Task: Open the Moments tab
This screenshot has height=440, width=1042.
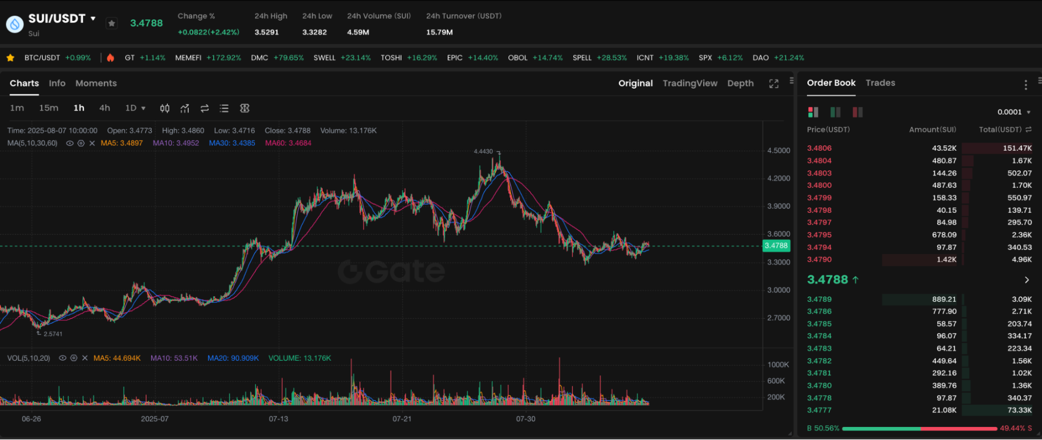Action: coord(96,83)
